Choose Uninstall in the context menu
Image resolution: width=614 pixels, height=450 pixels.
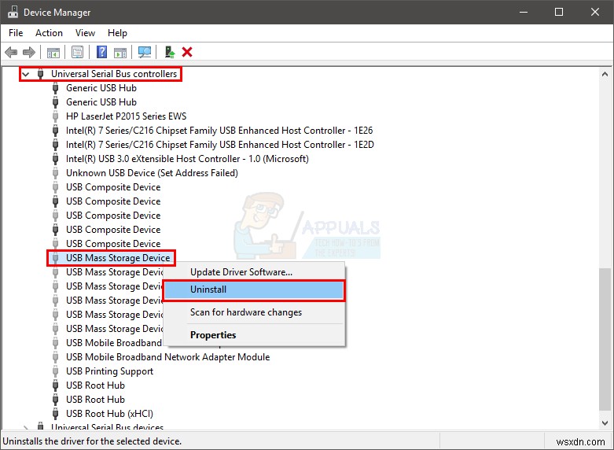254,290
